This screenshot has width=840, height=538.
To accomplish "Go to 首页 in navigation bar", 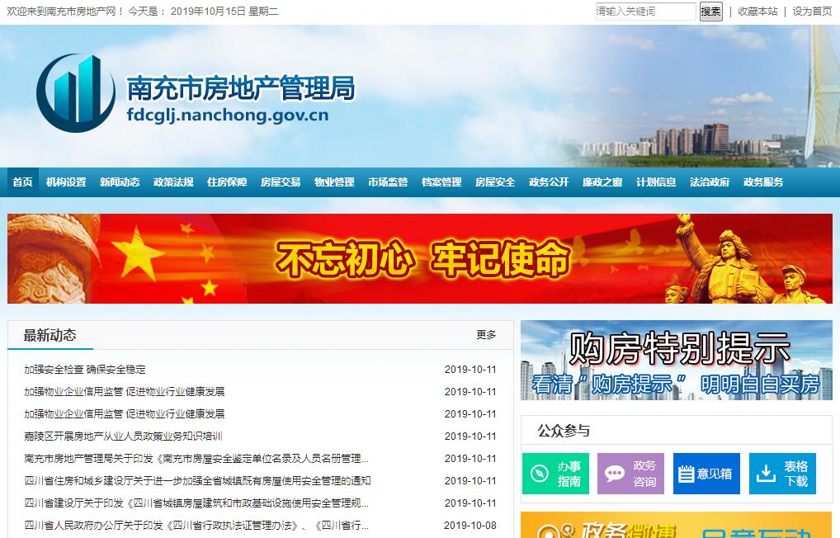I will [23, 182].
